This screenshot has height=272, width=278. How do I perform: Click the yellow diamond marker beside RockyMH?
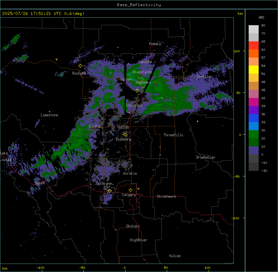tap(81, 66)
